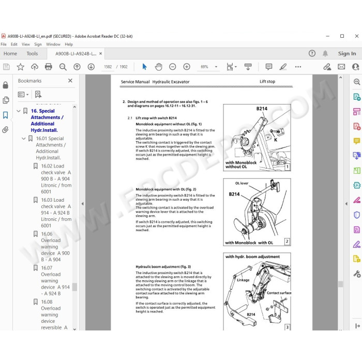This screenshot has width=362, height=362.
Task: Open the Find text magnifier
Action: (63, 67)
